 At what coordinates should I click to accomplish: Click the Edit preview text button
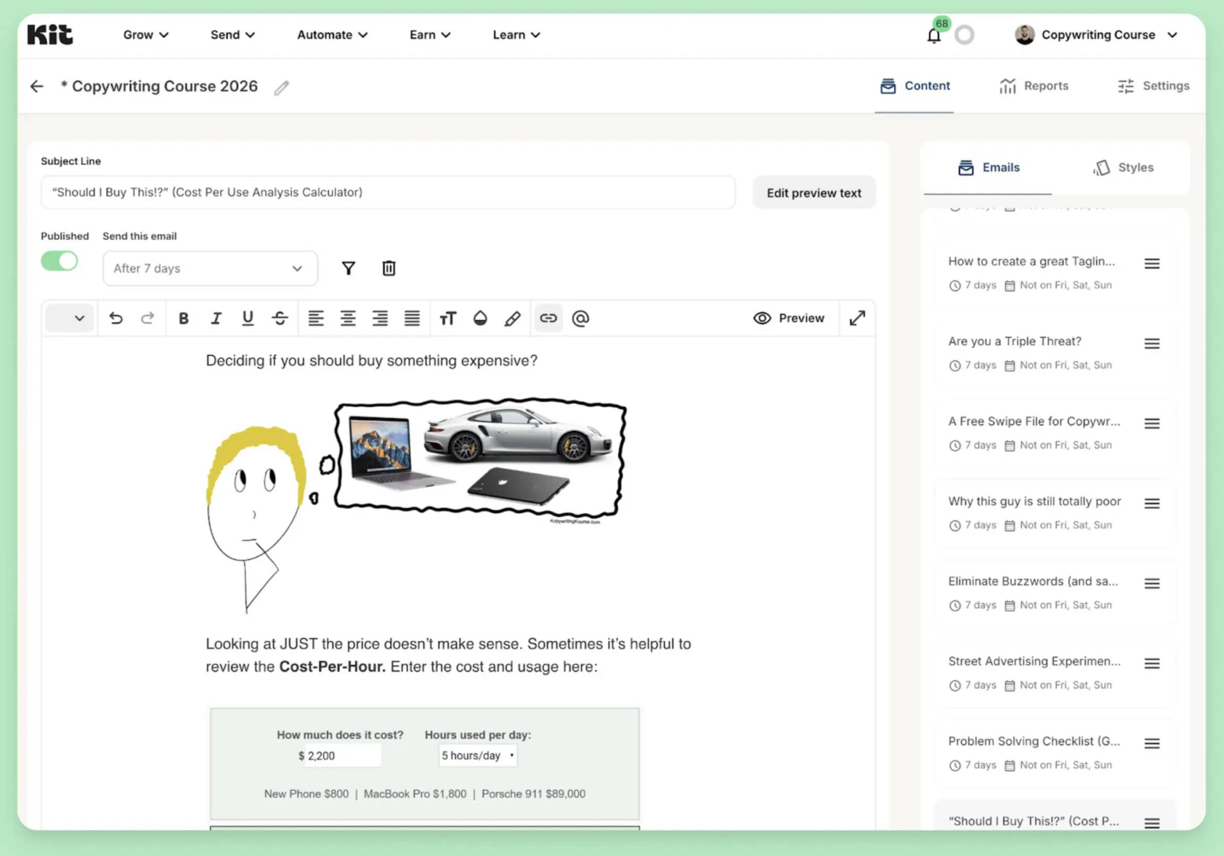tap(814, 193)
